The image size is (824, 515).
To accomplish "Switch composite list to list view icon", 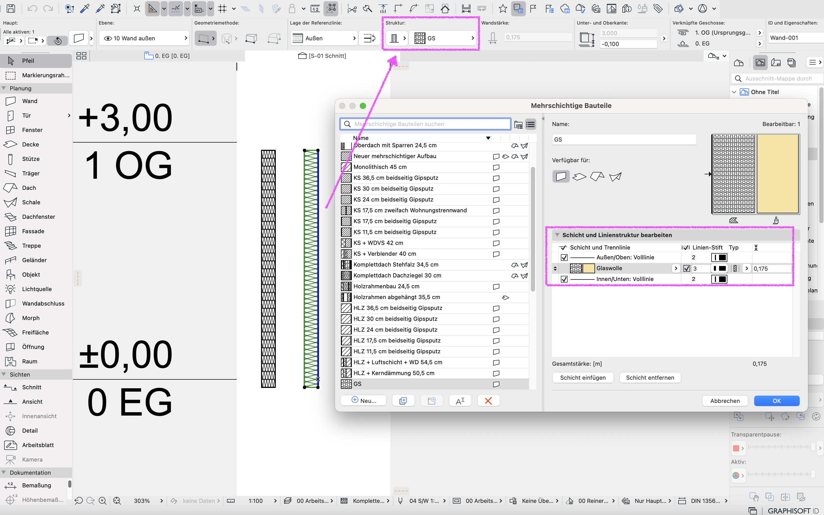I will [x=530, y=124].
